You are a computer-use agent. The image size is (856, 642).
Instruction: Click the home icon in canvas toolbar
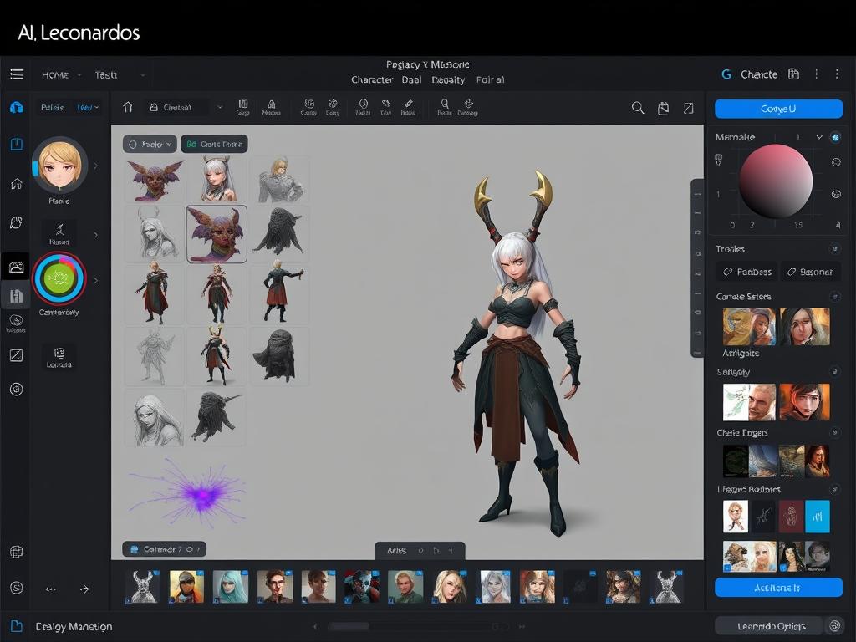tap(128, 107)
